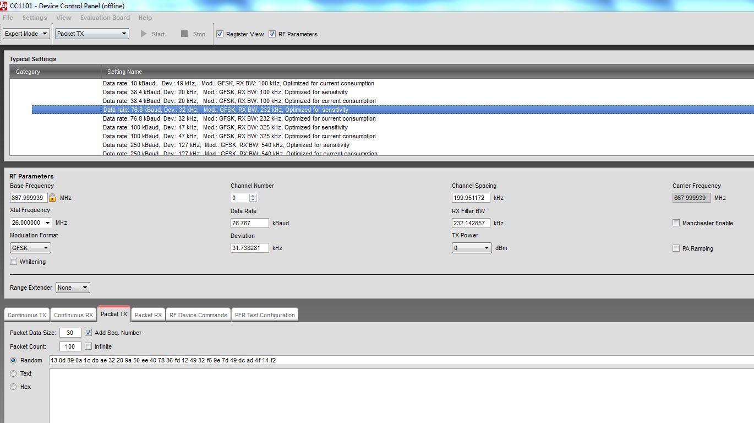
Task: Click the Base Frequency input field
Action: pyautogui.click(x=29, y=198)
